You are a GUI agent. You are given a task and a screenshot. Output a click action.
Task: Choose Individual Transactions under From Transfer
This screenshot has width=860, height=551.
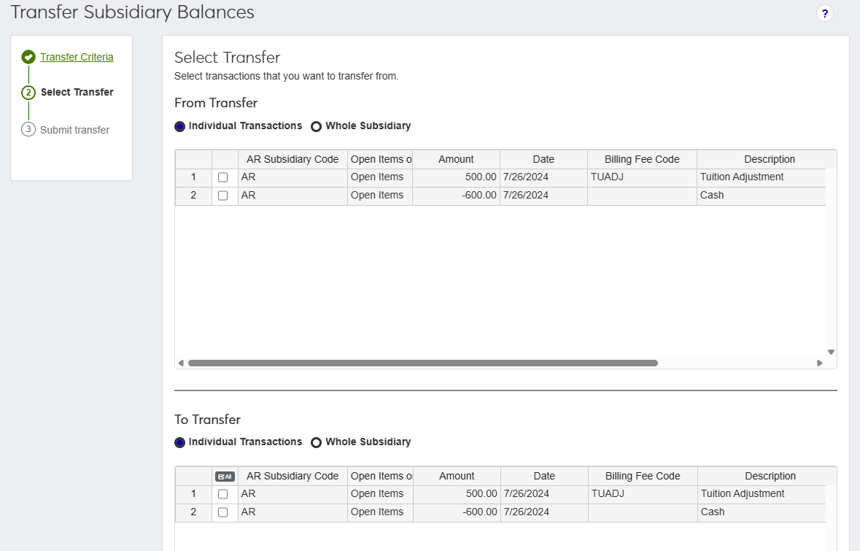tap(180, 126)
